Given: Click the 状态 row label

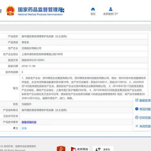Looking at the screenshot, I should [x=15, y=104].
